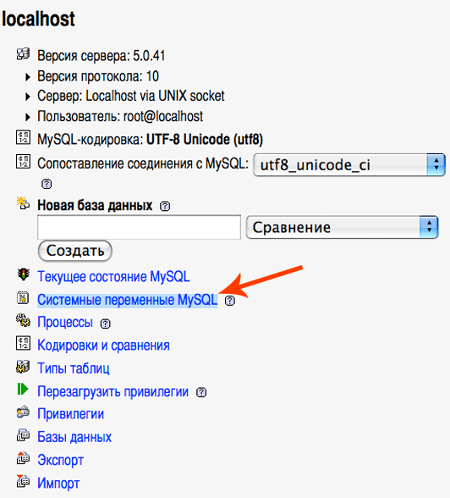
Task: Open Кодировки и сравнения link
Action: click(103, 346)
